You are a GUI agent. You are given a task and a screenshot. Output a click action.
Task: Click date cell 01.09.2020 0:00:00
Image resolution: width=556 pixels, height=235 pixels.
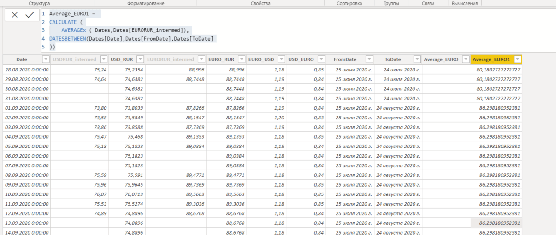coord(26,108)
